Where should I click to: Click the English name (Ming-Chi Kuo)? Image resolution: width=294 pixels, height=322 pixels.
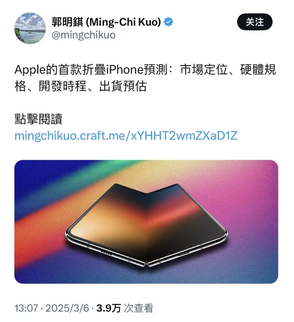click(123, 22)
